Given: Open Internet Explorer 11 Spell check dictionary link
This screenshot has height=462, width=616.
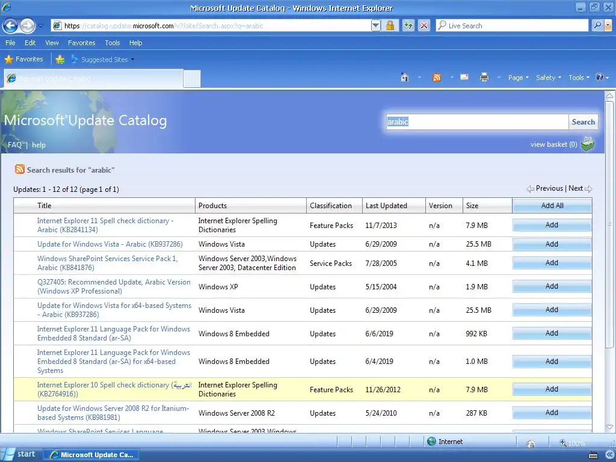Looking at the screenshot, I should click(x=105, y=225).
